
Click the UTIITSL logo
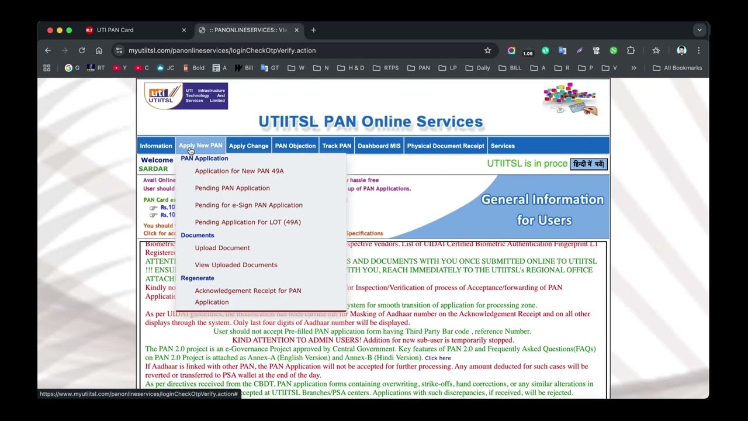click(186, 96)
